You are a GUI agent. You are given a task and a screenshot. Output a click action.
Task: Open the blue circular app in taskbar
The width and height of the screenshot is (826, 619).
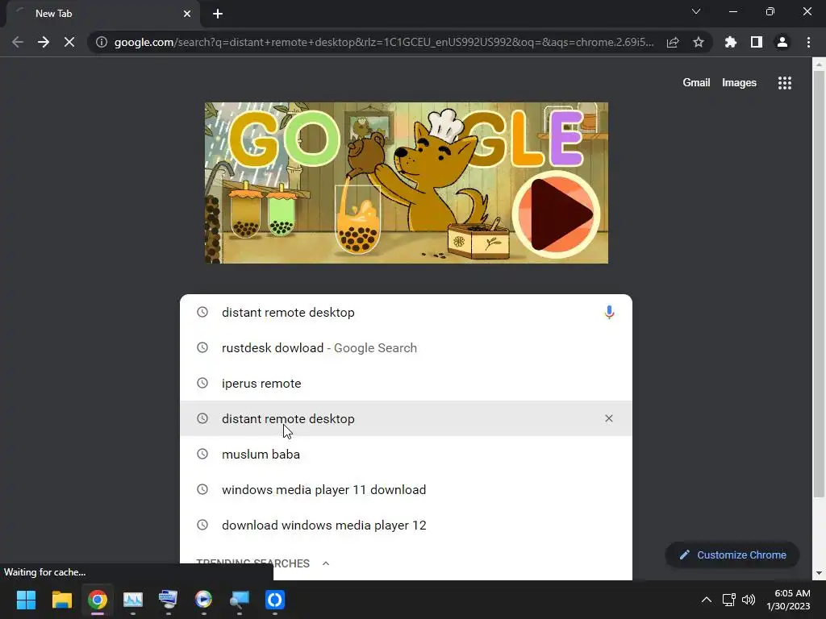[274, 600]
